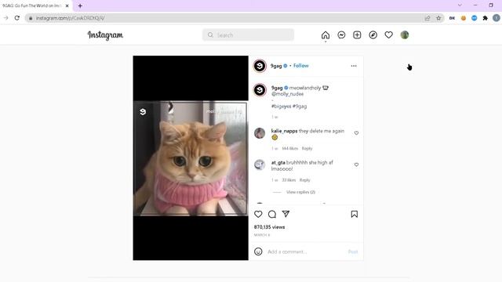Open the post options three-dot menu

(354, 66)
